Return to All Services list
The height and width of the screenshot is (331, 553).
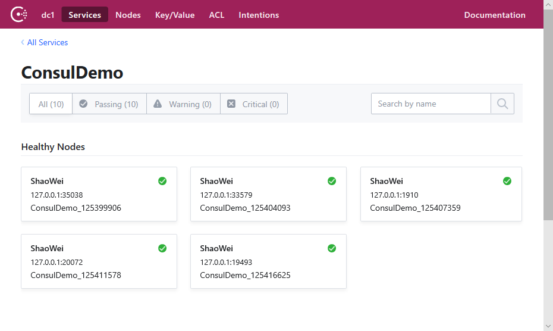[48, 42]
